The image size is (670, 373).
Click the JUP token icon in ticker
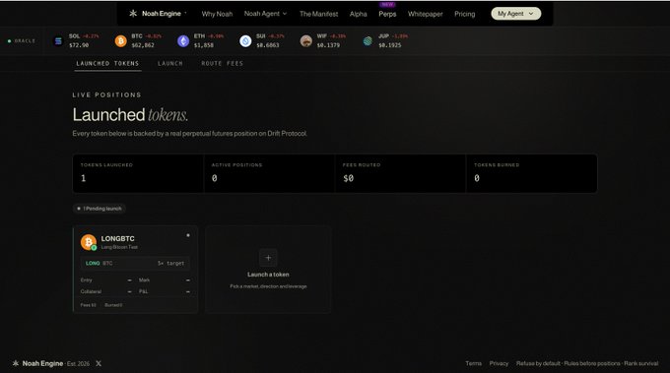click(368, 41)
